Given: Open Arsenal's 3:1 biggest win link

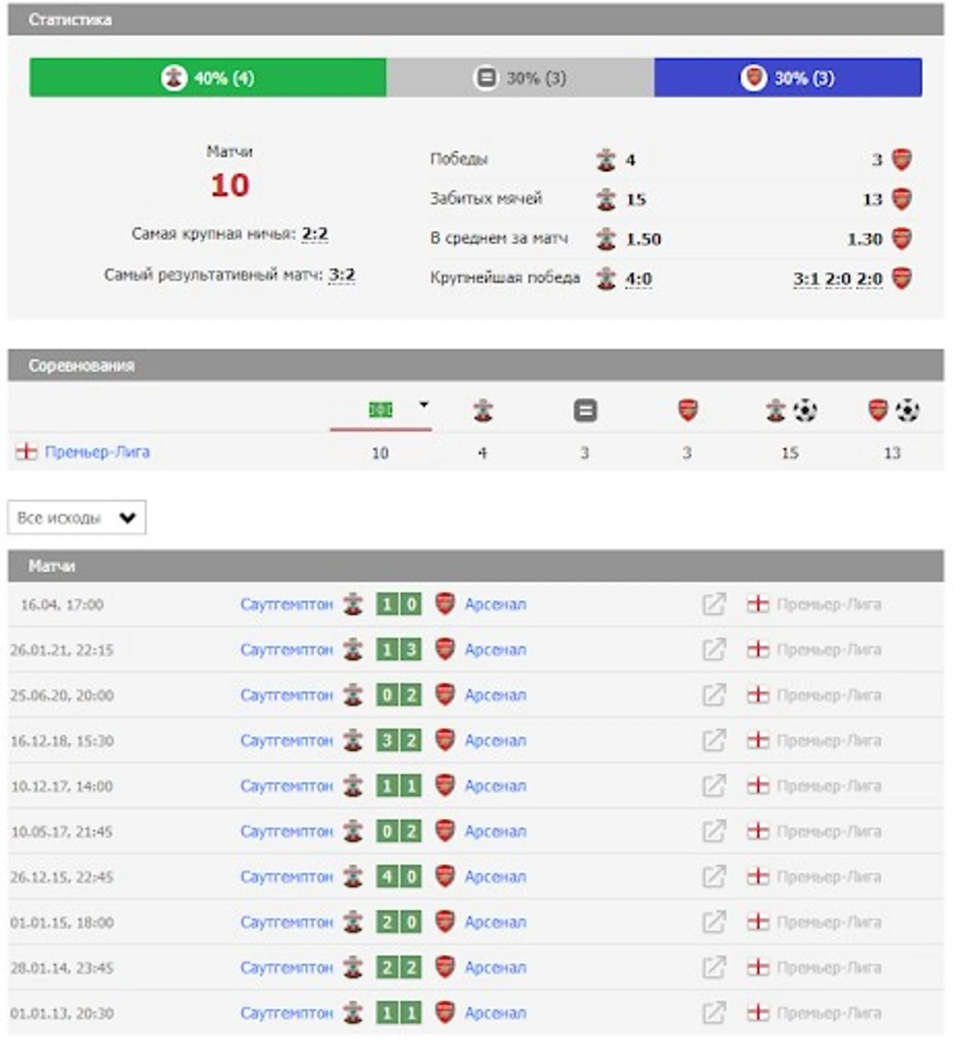Looking at the screenshot, I should (x=807, y=279).
